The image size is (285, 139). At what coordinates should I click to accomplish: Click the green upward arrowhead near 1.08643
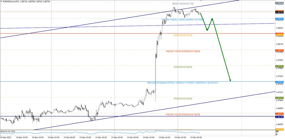click(x=212, y=19)
